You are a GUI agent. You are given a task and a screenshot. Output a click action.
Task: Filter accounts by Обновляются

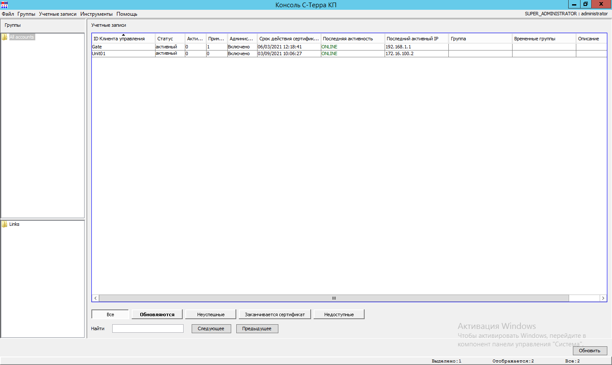coord(157,314)
